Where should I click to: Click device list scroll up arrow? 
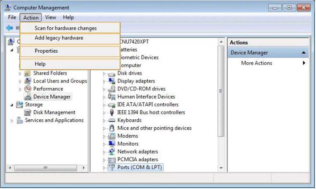pos(221,42)
